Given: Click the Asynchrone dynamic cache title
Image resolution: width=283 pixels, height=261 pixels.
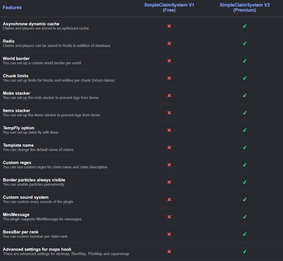Looking at the screenshot, I should coord(31,24).
